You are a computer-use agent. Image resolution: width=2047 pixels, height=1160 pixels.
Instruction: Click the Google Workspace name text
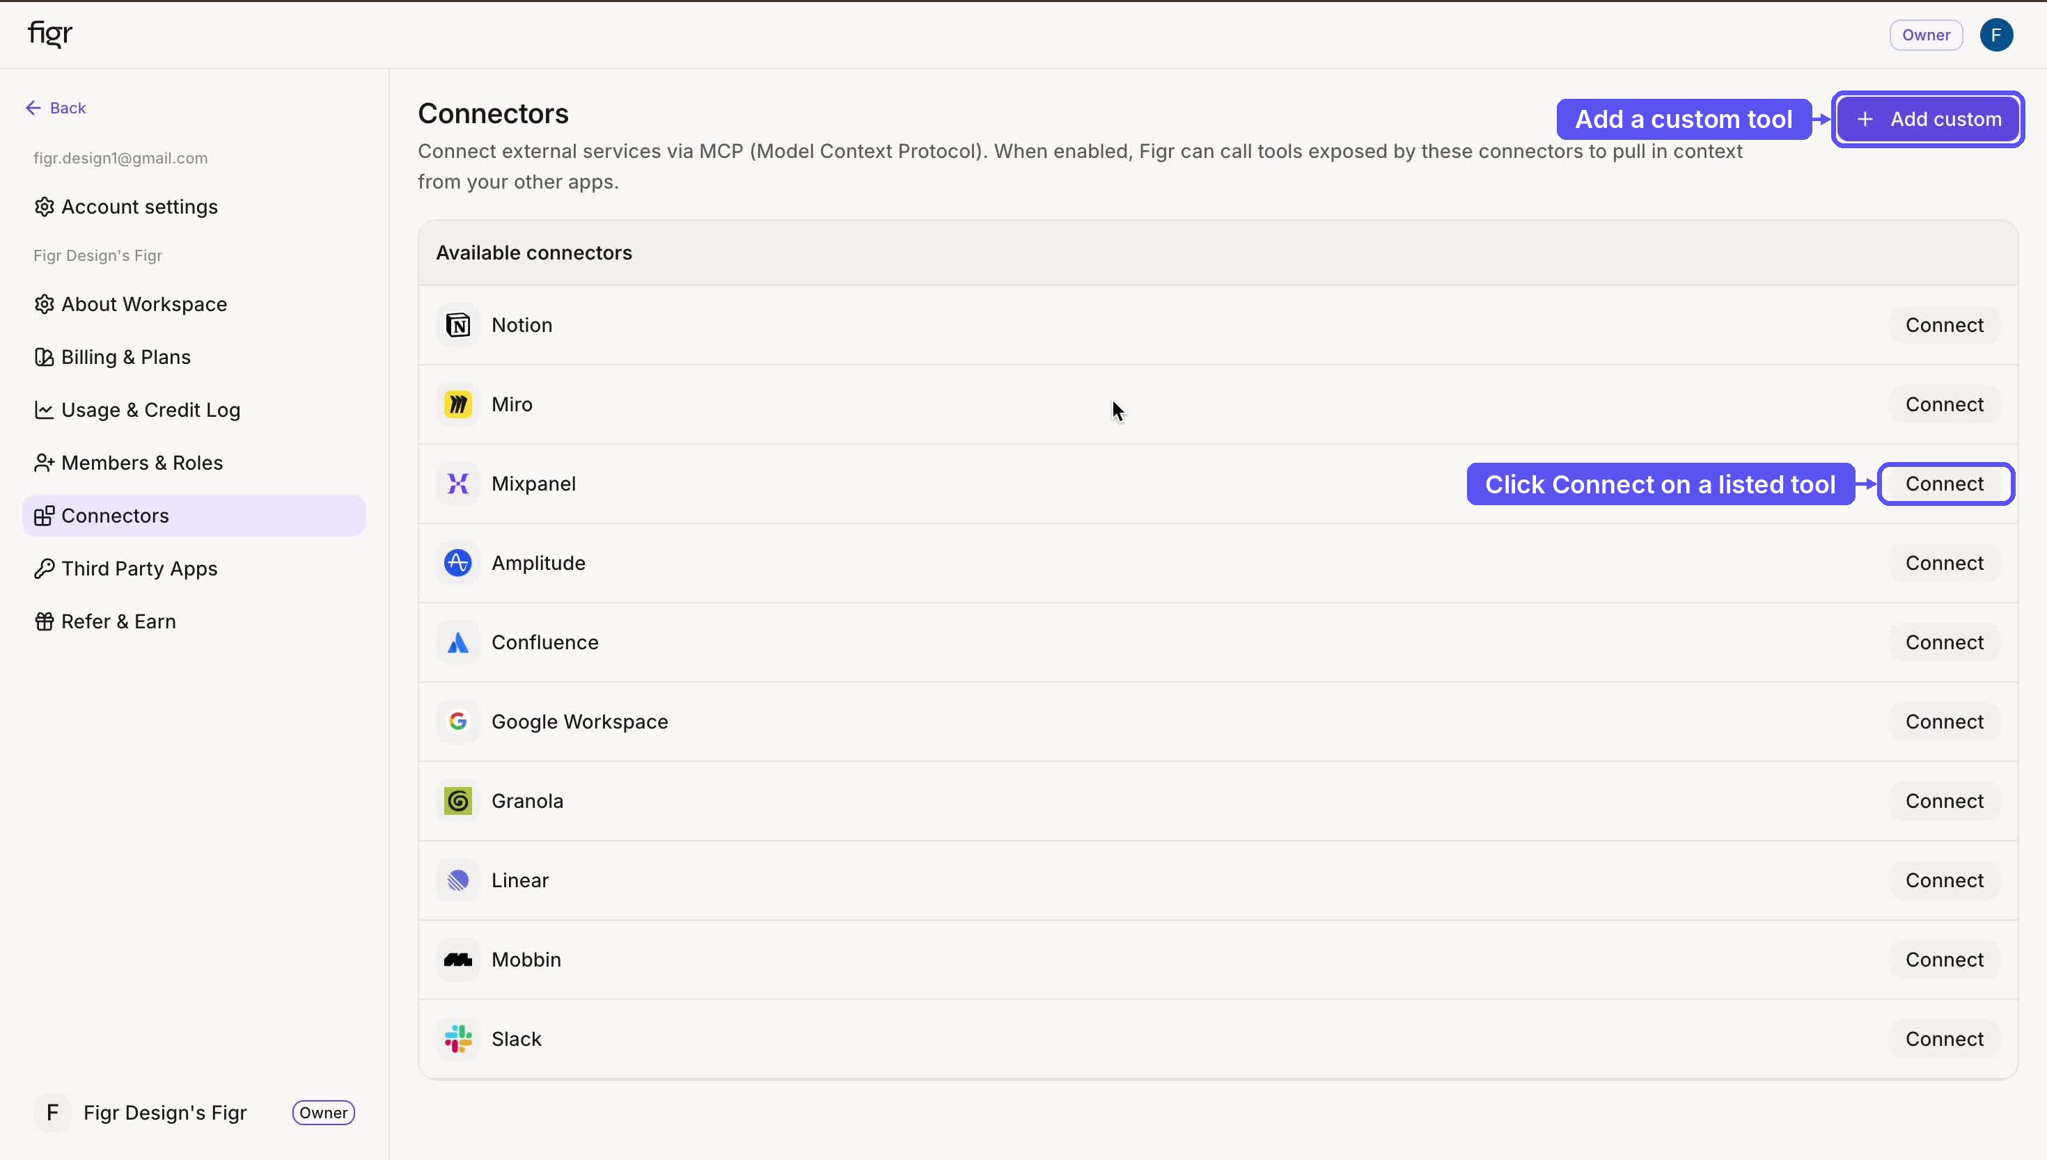pos(579,722)
